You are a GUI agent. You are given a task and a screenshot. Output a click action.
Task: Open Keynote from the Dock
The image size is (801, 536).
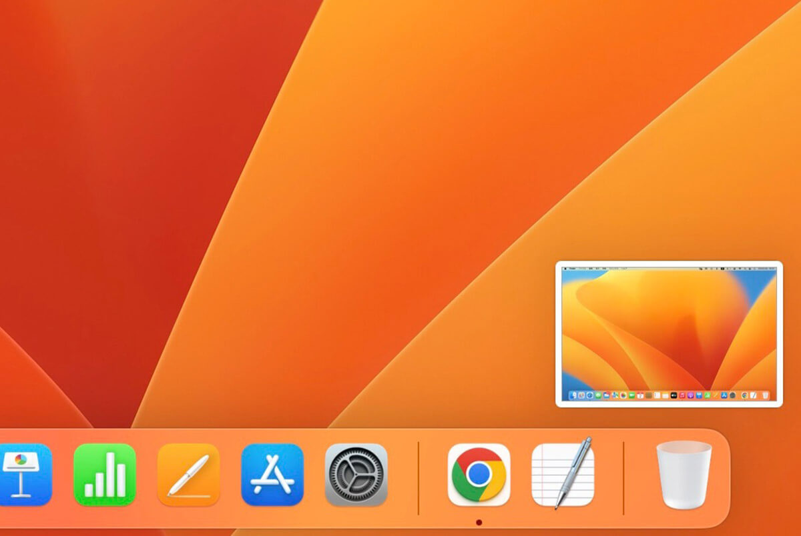(x=25, y=475)
